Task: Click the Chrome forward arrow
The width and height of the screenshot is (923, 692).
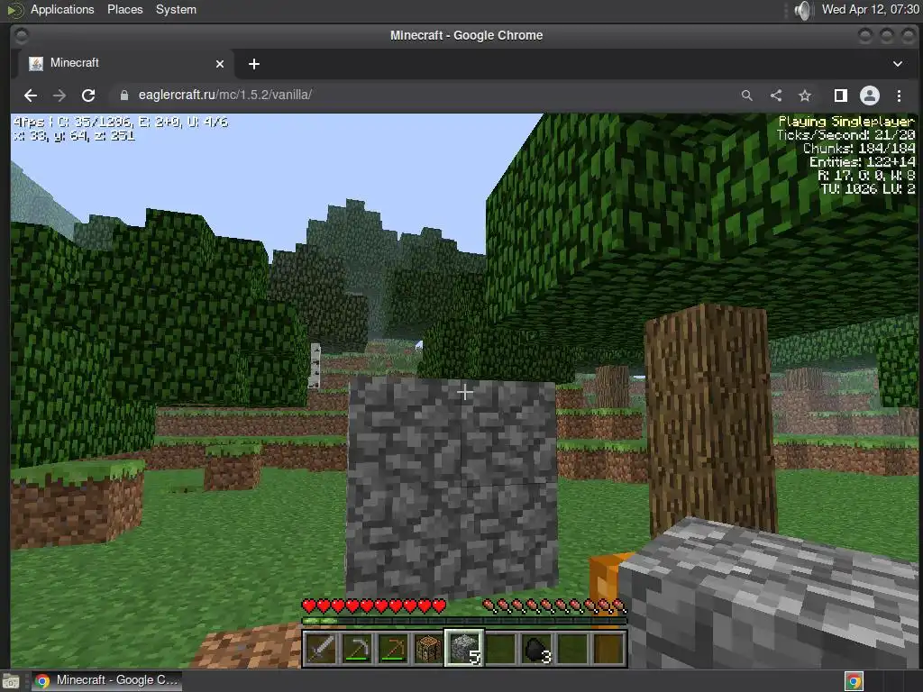Action: tap(59, 96)
